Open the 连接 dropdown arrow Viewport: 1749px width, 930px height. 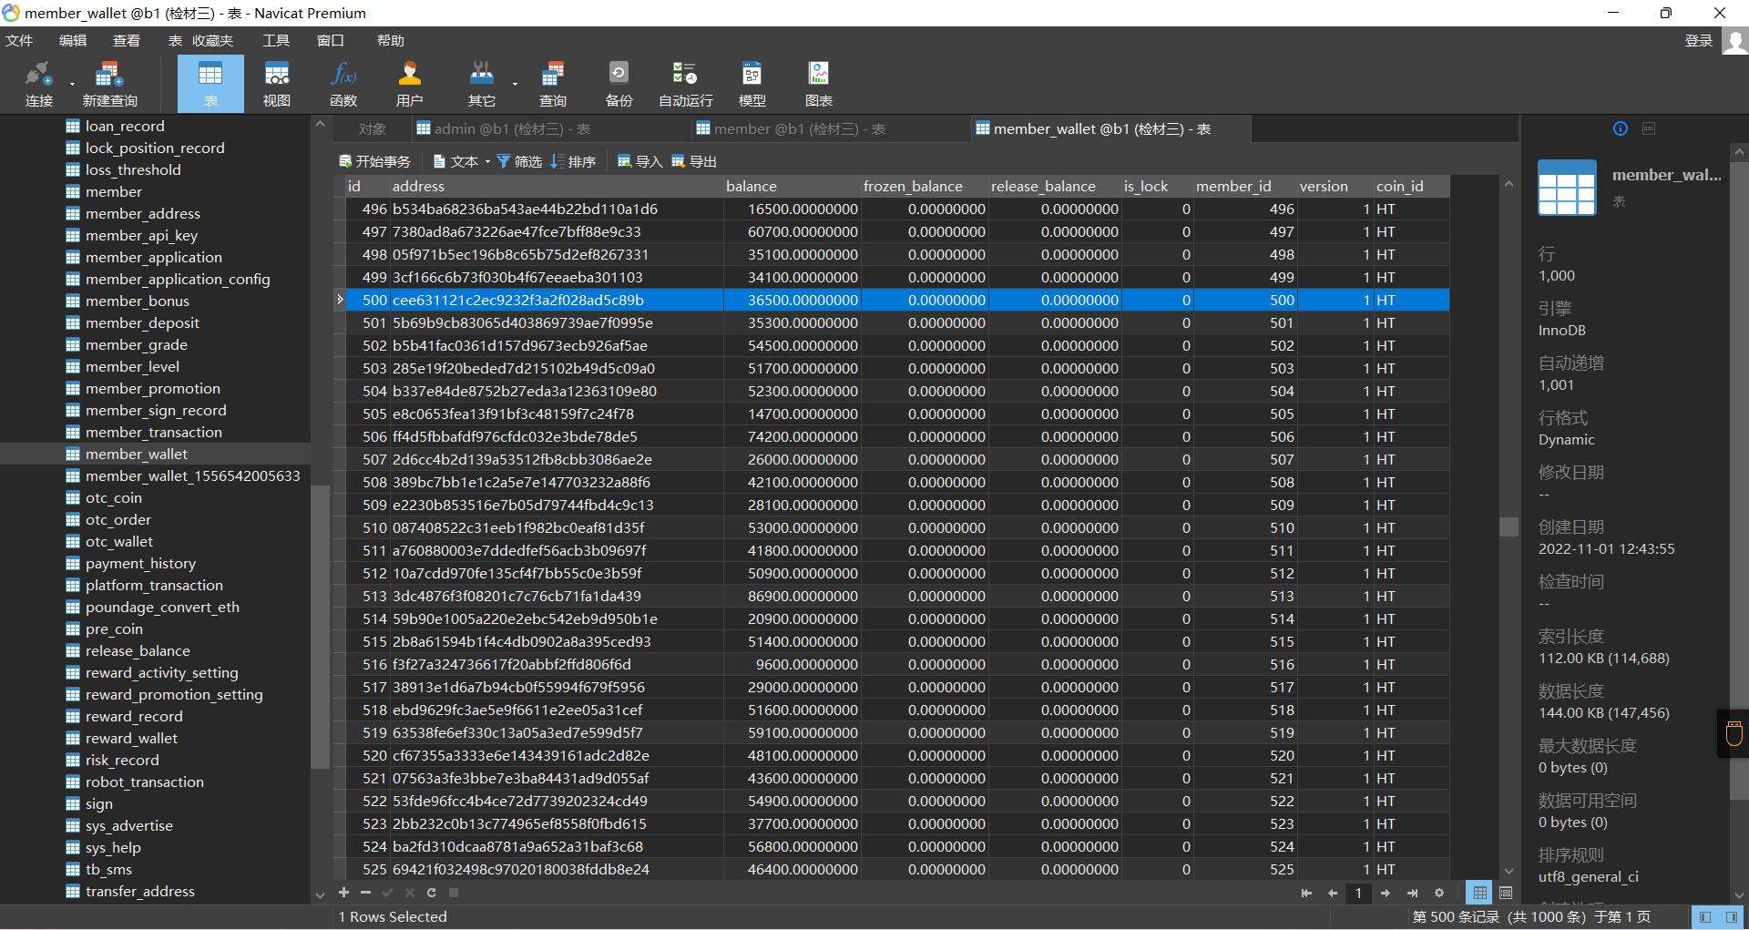click(72, 85)
